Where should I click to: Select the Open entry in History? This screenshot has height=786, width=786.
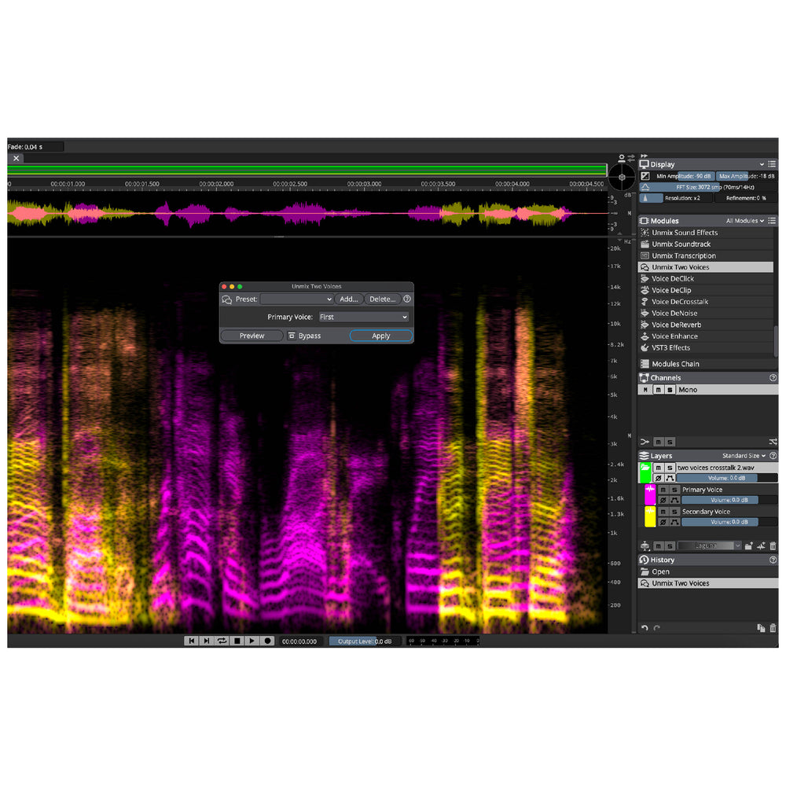click(x=708, y=572)
